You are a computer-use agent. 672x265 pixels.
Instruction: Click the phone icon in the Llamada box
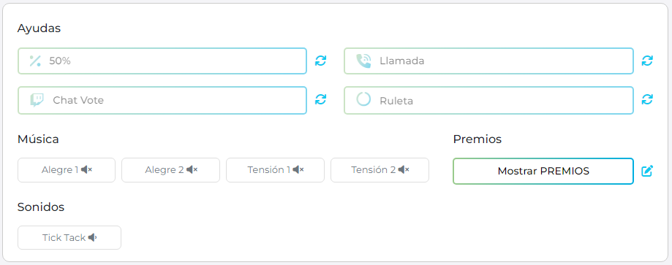click(x=363, y=61)
